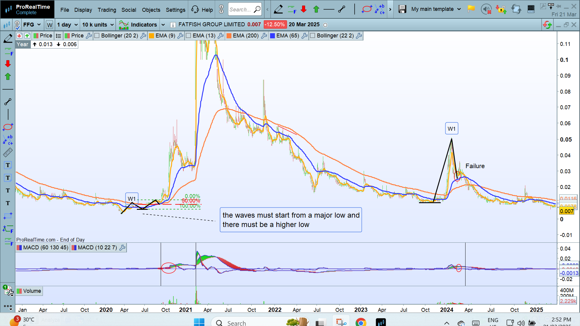Click the chart refresh red-green arrows icon
This screenshot has height=326, width=580.
tap(547, 25)
